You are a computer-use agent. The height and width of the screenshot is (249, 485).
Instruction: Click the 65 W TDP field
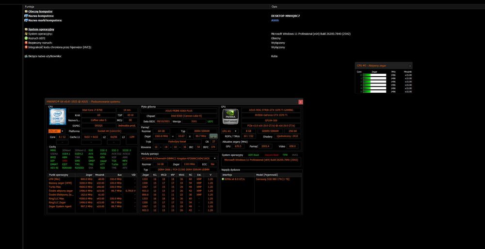click(130, 115)
